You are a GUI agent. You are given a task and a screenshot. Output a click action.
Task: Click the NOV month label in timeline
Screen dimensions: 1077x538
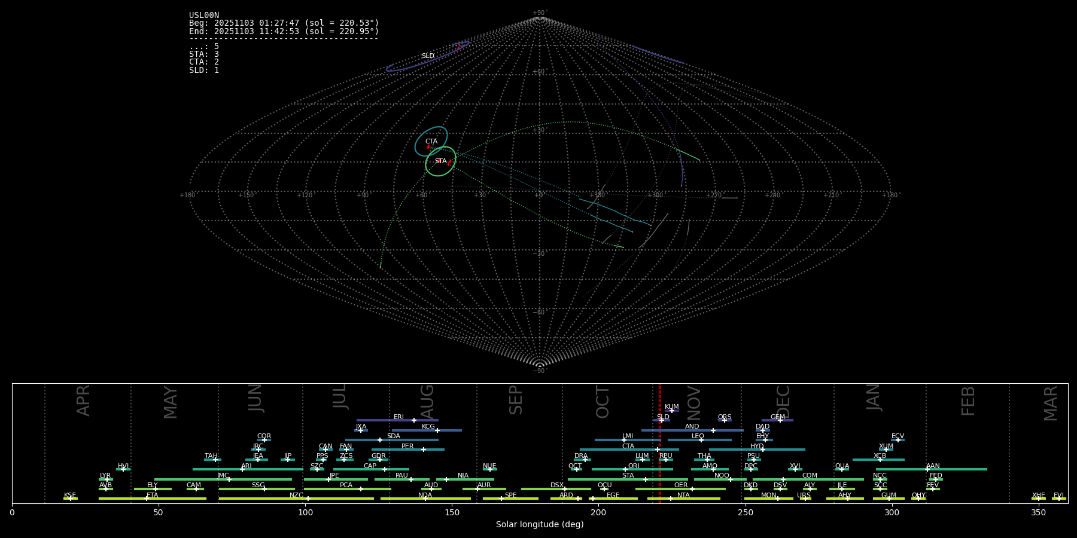click(693, 401)
